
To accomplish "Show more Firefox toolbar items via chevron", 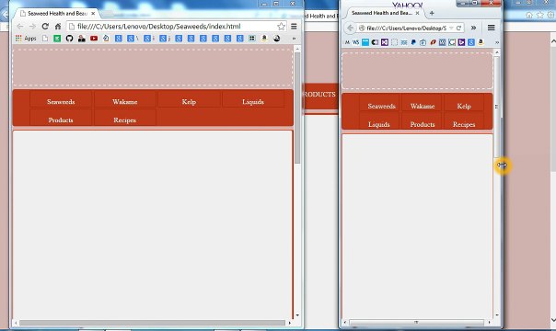I will click(x=473, y=28).
